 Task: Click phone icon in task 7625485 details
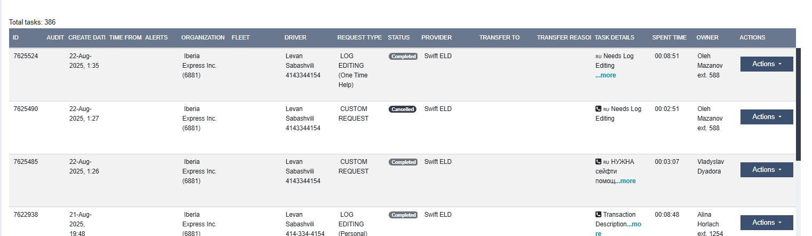pyautogui.click(x=598, y=162)
